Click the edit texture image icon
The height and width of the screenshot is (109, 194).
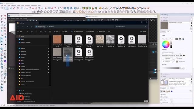click(x=184, y=55)
